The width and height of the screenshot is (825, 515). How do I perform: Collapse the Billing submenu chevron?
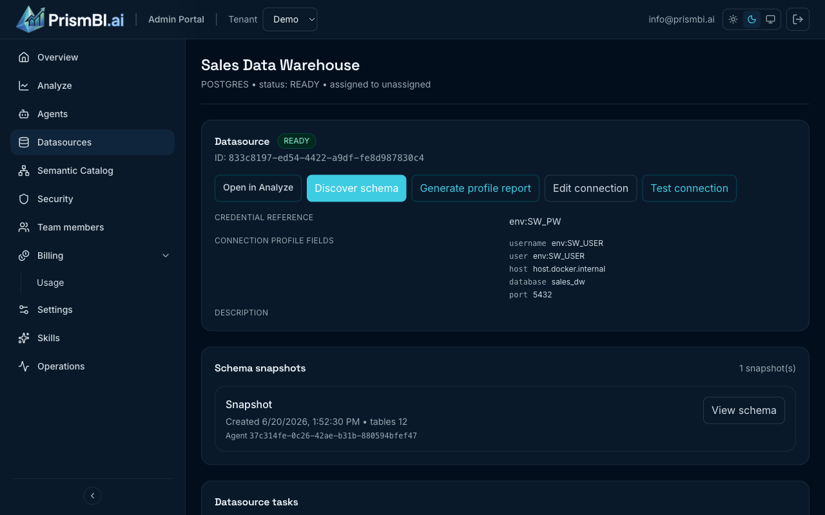[166, 256]
